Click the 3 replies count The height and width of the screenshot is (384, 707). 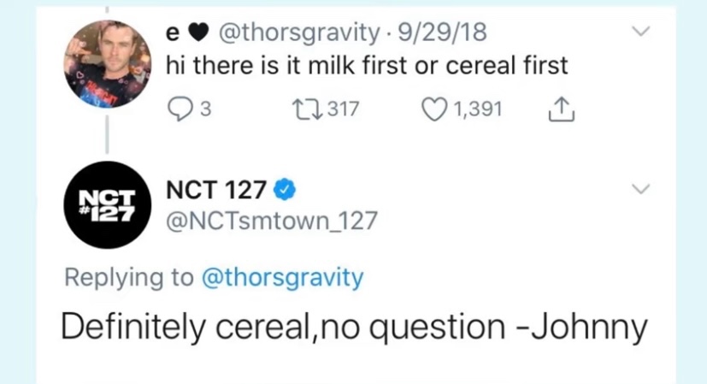[x=203, y=110]
